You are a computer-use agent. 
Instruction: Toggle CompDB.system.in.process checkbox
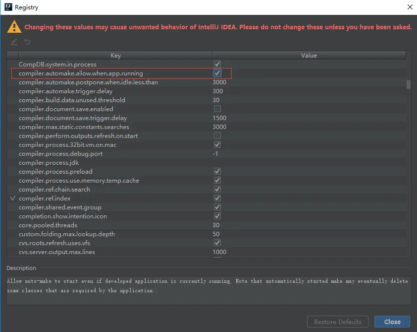click(217, 64)
